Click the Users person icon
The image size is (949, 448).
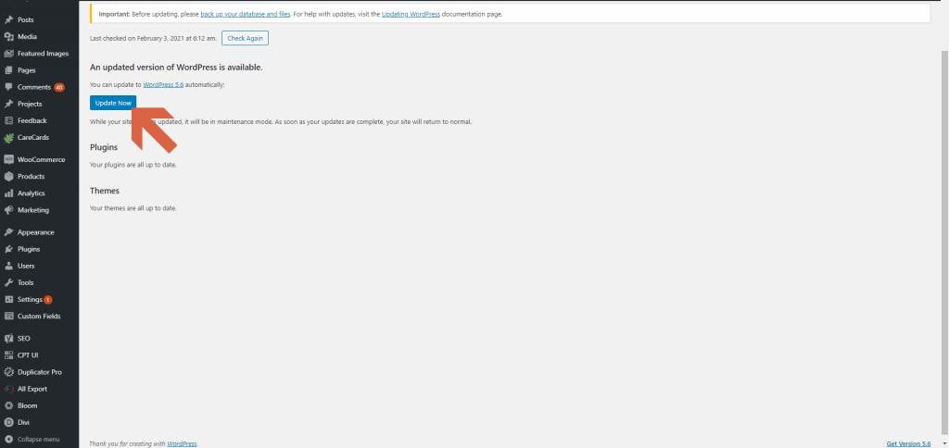(x=8, y=266)
